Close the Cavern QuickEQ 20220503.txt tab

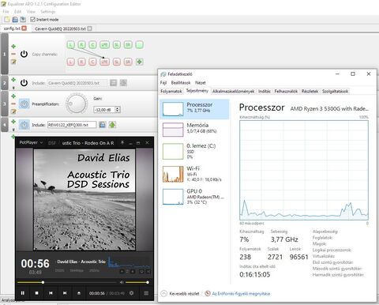(90, 28)
